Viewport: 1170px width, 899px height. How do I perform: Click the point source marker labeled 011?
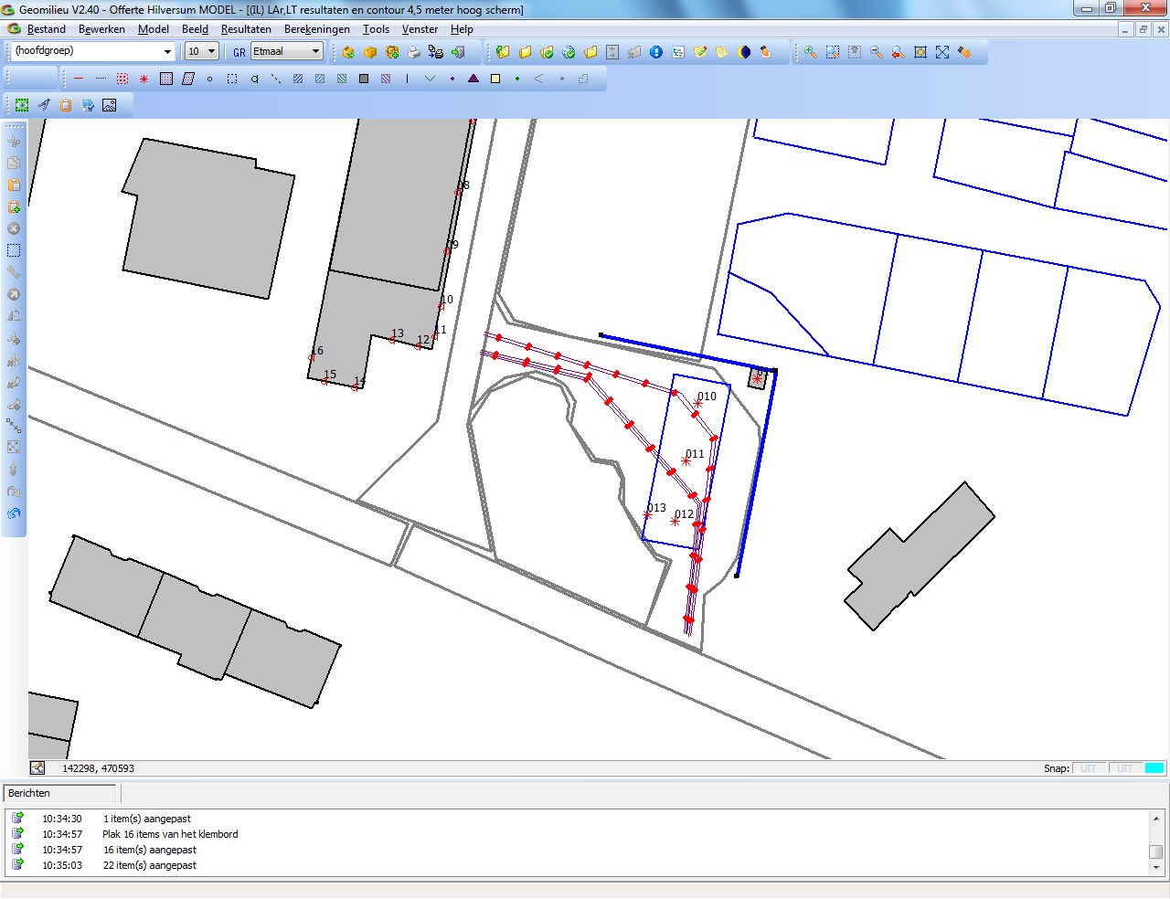[x=686, y=460]
